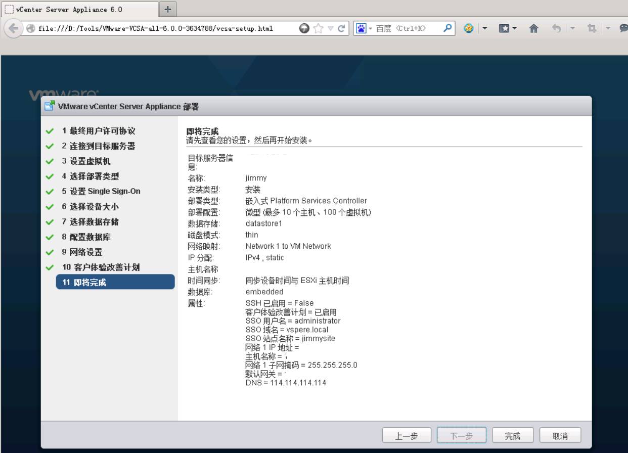
Task: Go to step 7 选择数据存储
Action: point(91,222)
